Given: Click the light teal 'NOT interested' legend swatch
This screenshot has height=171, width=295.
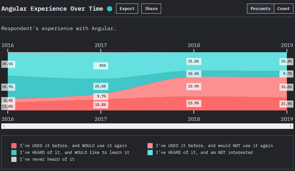Looking at the screenshot, I should pos(150,153).
